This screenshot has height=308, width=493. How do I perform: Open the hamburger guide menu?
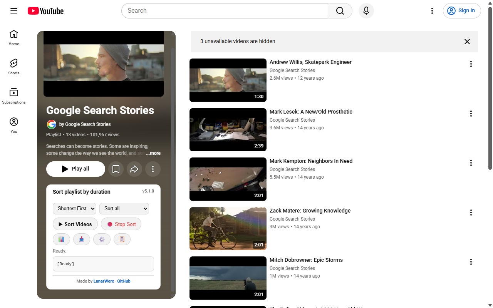pyautogui.click(x=14, y=11)
